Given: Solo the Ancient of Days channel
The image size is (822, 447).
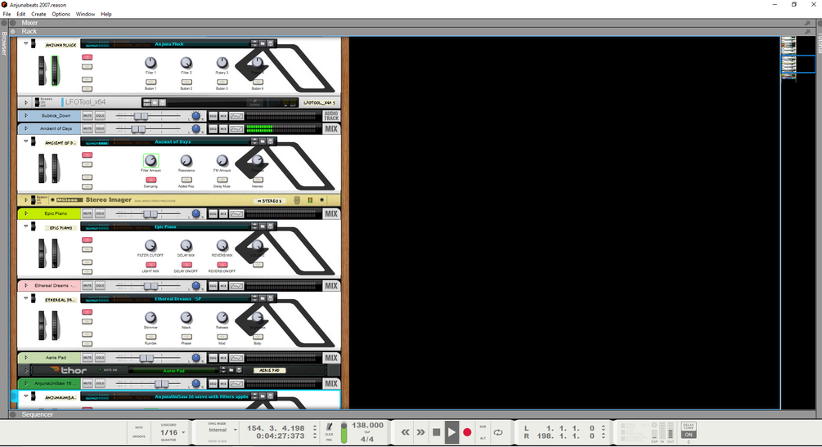Looking at the screenshot, I should (x=100, y=128).
